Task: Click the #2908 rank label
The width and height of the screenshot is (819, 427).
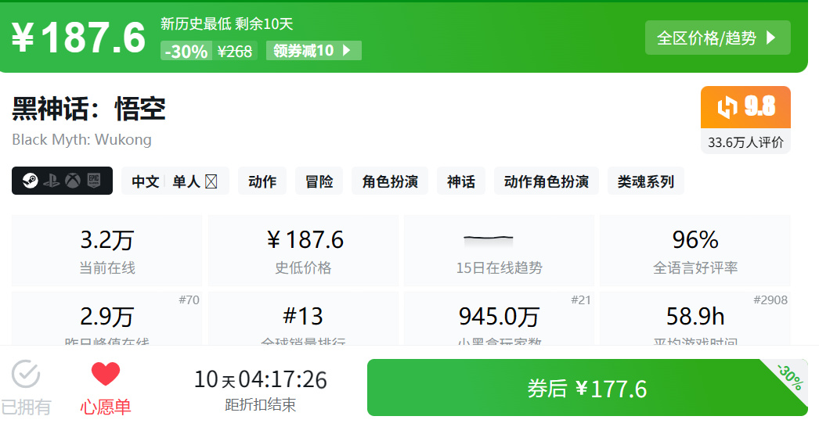Action: point(770,300)
